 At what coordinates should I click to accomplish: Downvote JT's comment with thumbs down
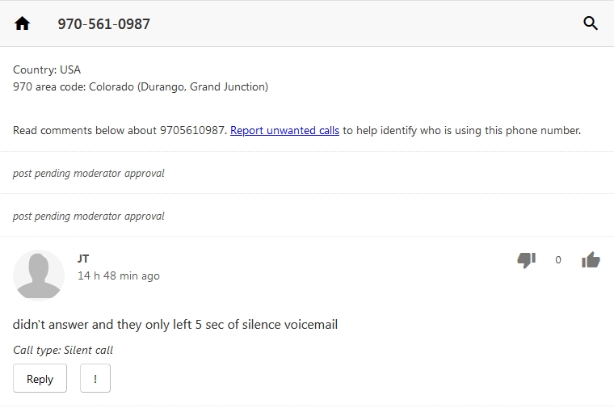pyautogui.click(x=526, y=259)
